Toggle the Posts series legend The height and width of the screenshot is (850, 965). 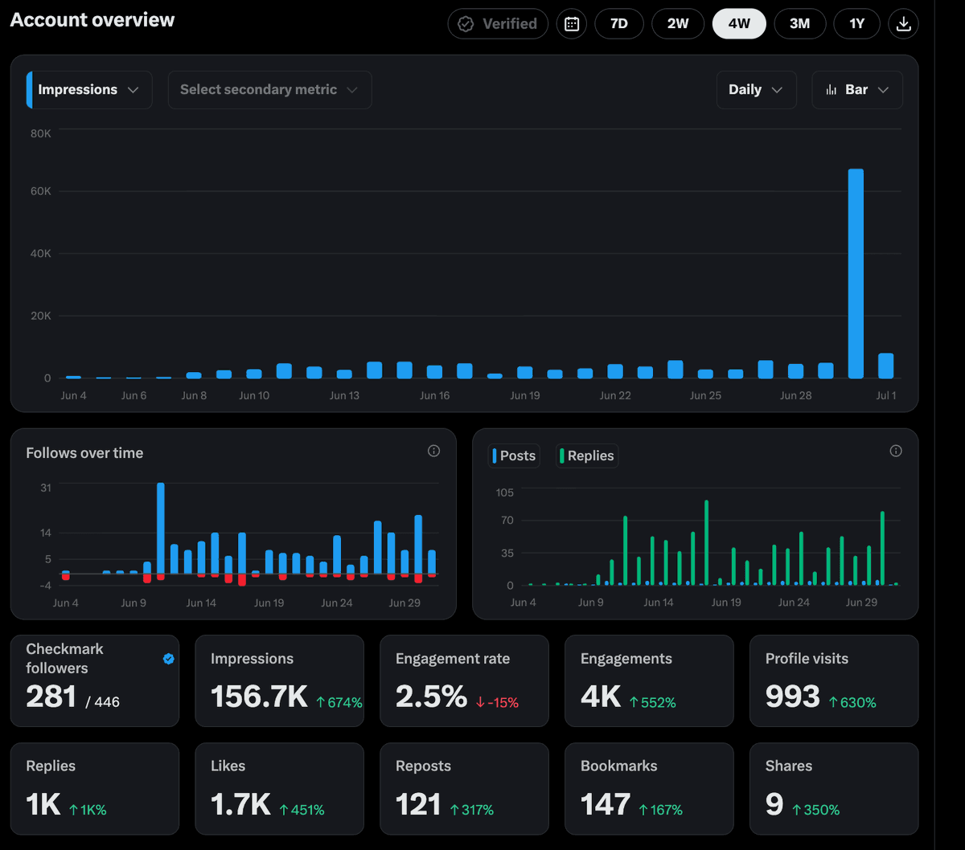point(513,456)
